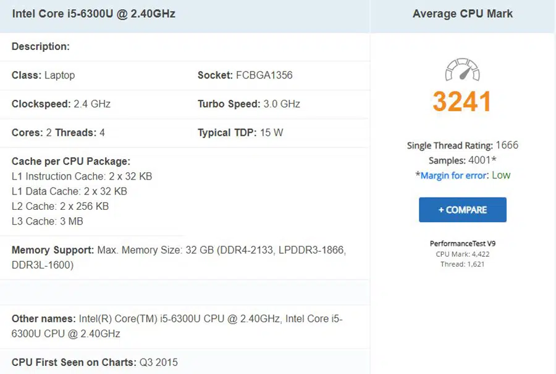Click the Class: Laptop field
556x374 pixels.
coord(43,75)
